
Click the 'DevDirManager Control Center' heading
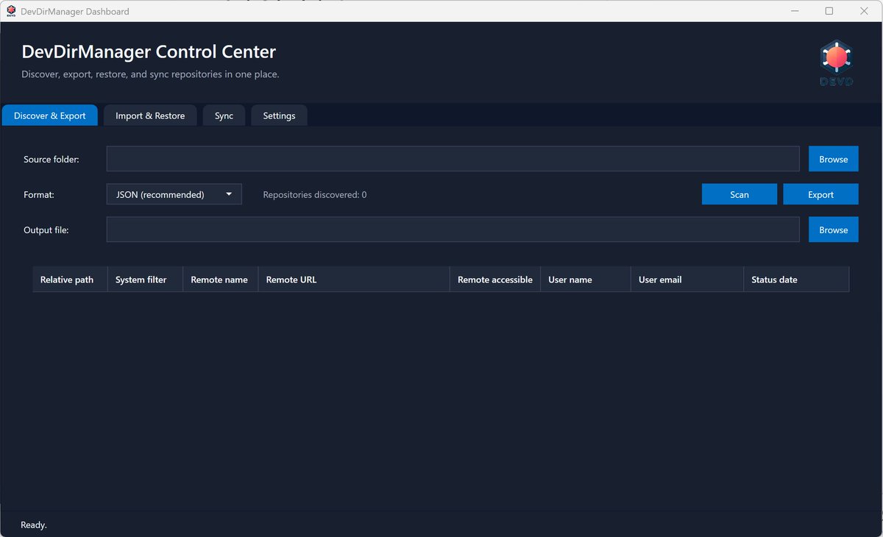149,51
